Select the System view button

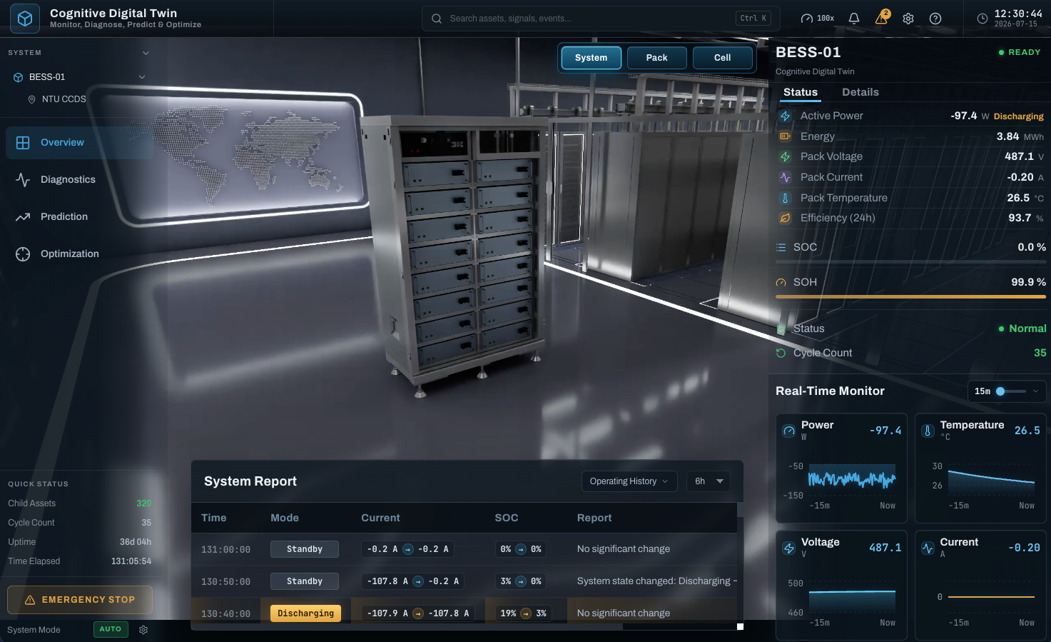pos(591,58)
